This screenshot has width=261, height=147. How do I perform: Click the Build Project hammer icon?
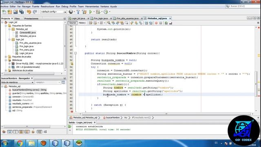pyautogui.click(x=78, y=12)
